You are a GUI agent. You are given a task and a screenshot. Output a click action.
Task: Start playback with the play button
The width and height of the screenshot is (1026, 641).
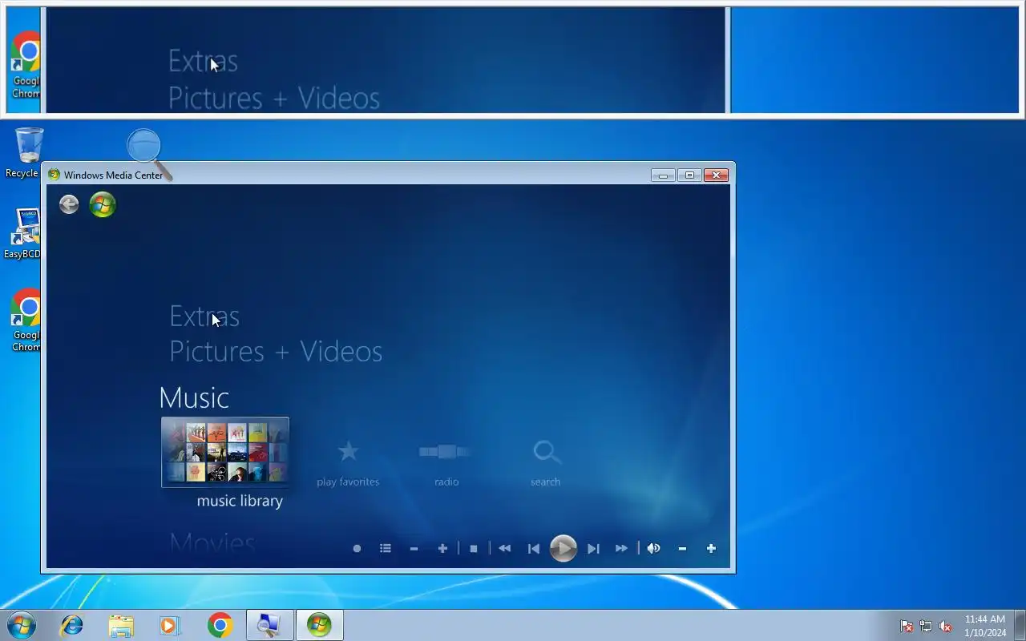tap(563, 549)
